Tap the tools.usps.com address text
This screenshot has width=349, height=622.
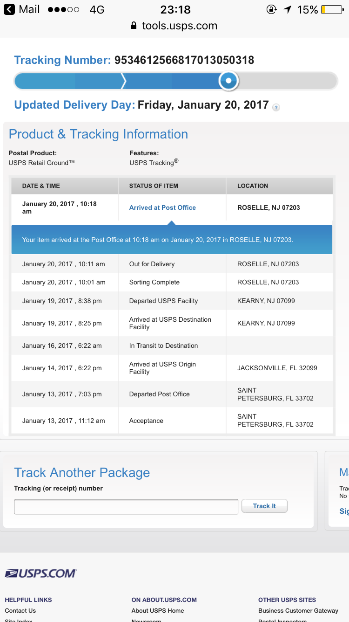(x=180, y=26)
